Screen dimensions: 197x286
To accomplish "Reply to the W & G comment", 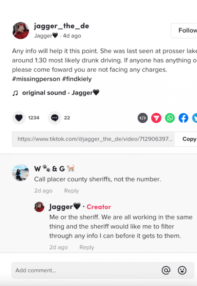I will point(71,190).
